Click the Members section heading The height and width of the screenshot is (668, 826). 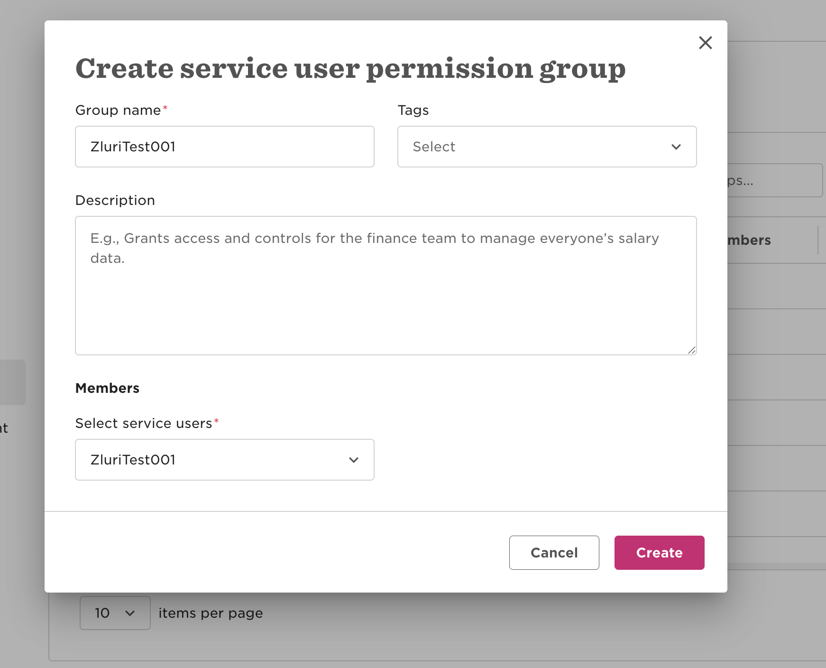click(107, 388)
